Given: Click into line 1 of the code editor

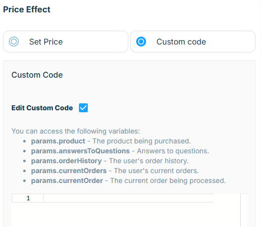Looking at the screenshot, I should [x=129, y=198].
